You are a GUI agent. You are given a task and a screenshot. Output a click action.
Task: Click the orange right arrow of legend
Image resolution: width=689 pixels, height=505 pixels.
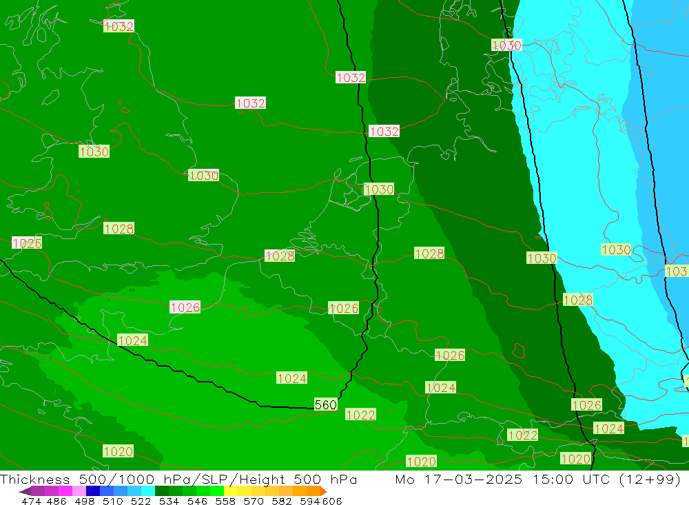pyautogui.click(x=324, y=491)
